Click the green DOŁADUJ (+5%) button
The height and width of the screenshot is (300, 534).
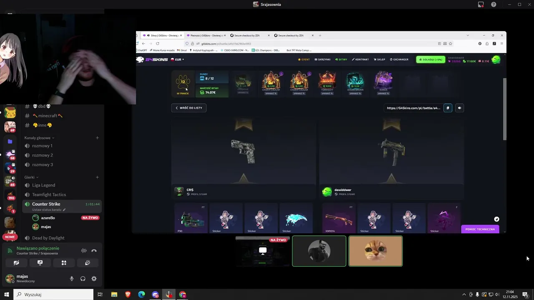point(431,60)
